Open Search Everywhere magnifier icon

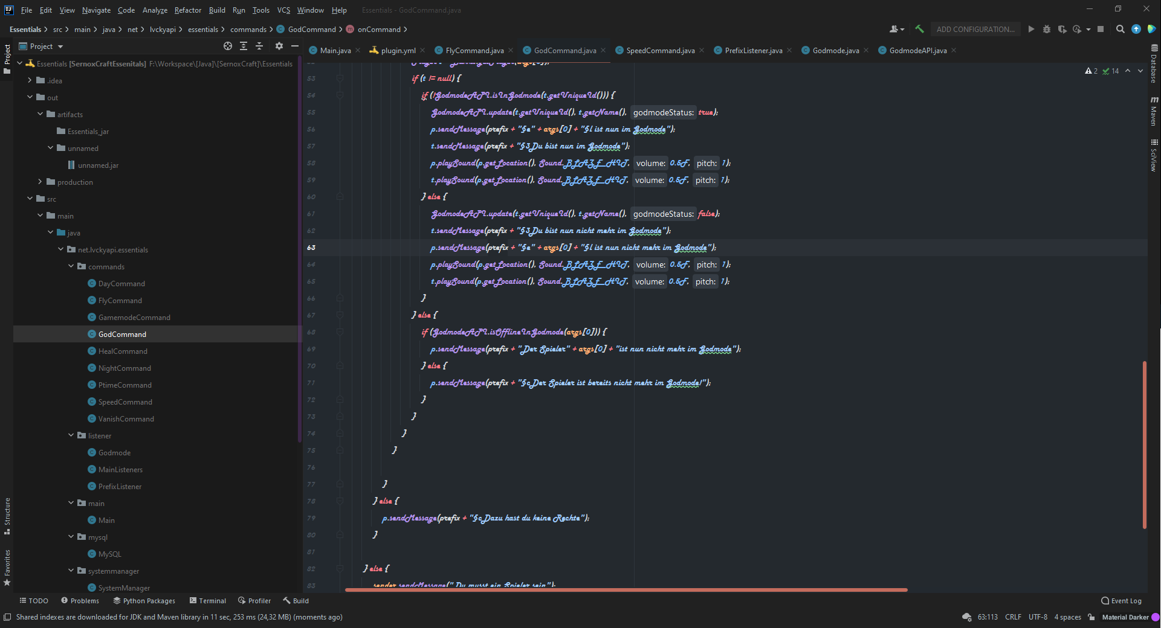pyautogui.click(x=1120, y=29)
